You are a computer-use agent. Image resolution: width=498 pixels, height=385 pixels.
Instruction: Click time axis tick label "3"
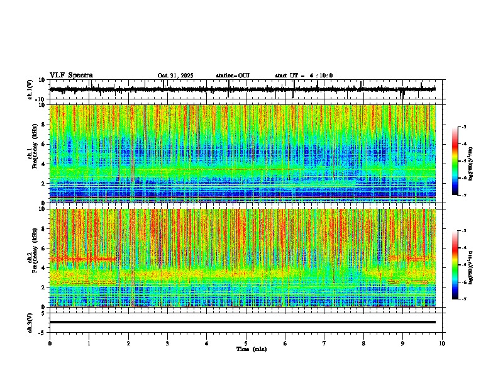(x=167, y=343)
